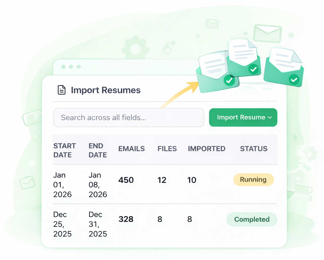
Task: Select the IMPORTED column header
Action: (x=206, y=149)
